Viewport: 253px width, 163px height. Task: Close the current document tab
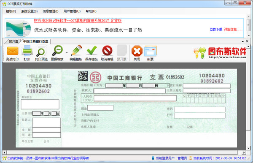247,41
